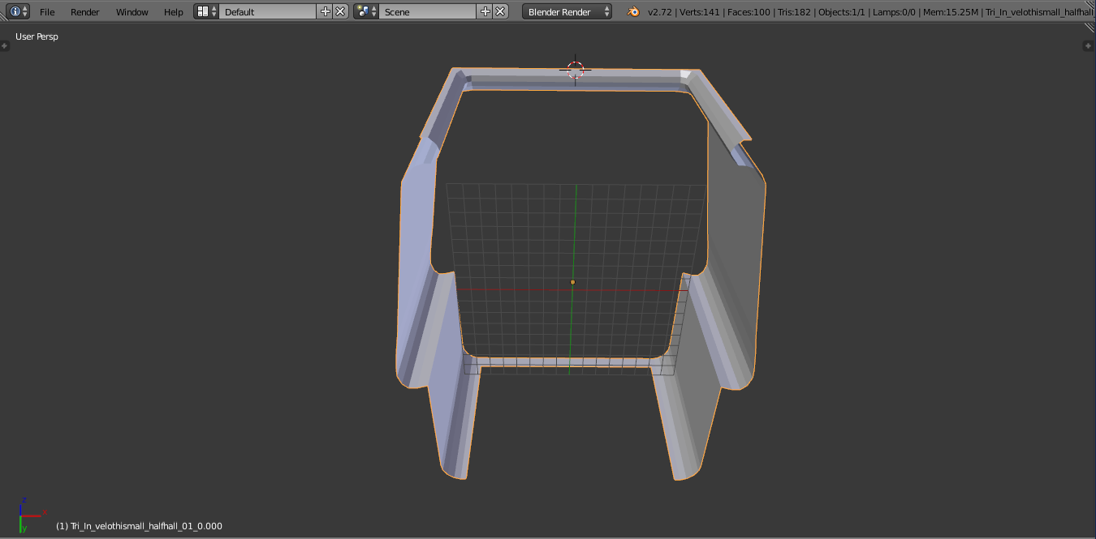Add a new screen layout next to Default
The image size is (1096, 539).
click(326, 11)
